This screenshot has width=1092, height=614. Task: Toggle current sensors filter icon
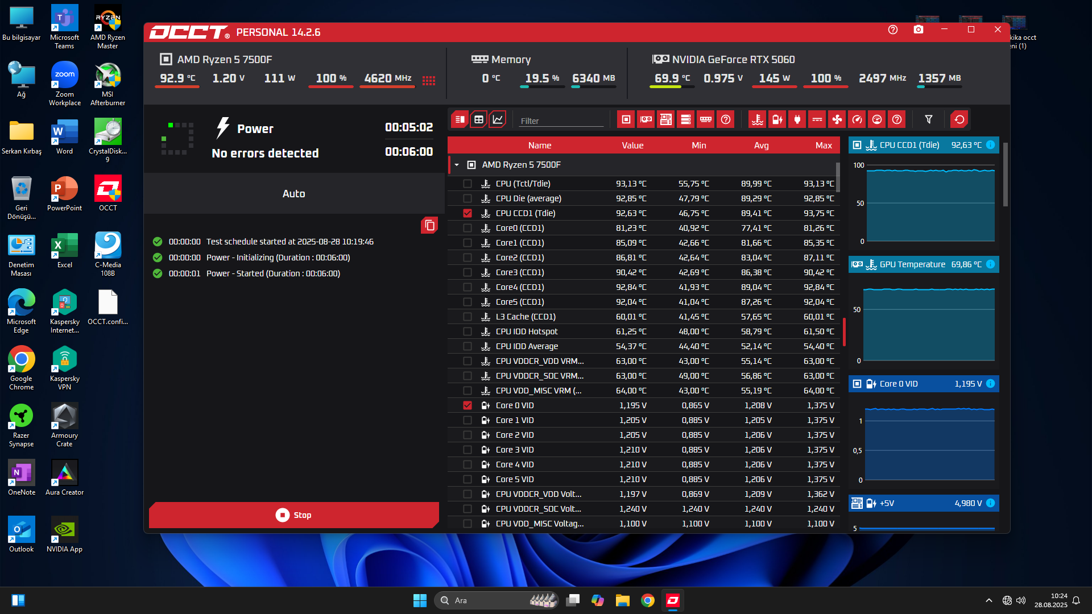(817, 119)
